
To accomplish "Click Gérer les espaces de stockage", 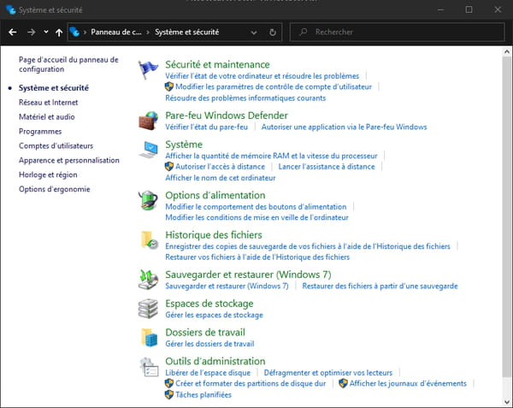I will pos(214,315).
